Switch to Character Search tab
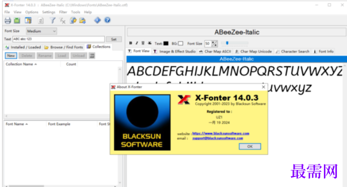The image size is (347, 187). pyautogui.click(x=293, y=51)
